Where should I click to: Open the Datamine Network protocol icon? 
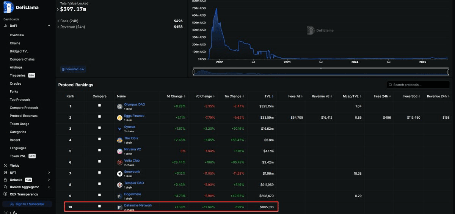(x=120, y=207)
